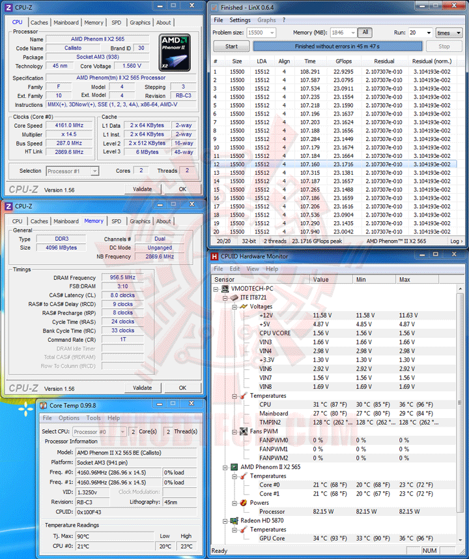Click the CPU-Z title icon of the Memory window

click(8, 206)
